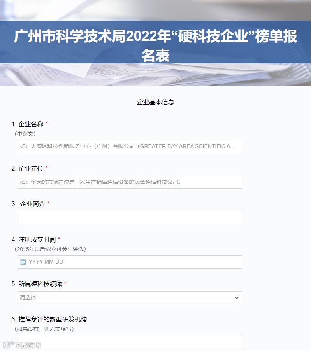Screen dimensions: 311x351
Task: Click the 3. 企业简介 question label
Action: pos(30,204)
